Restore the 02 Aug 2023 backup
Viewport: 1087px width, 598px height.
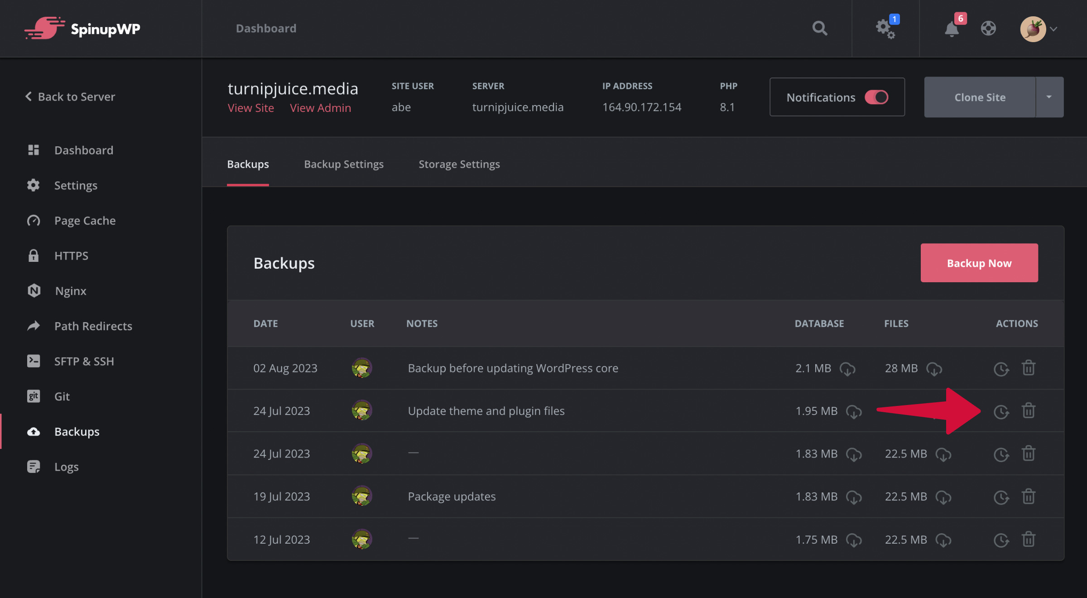(1001, 369)
